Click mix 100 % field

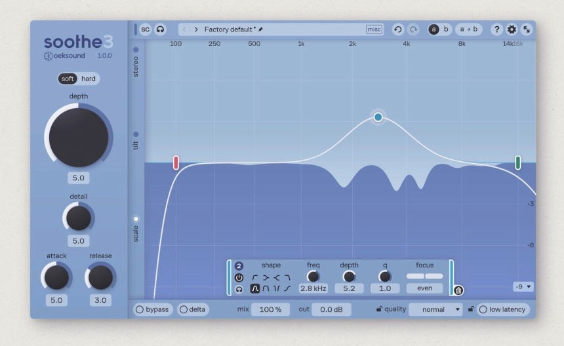pyautogui.click(x=270, y=309)
